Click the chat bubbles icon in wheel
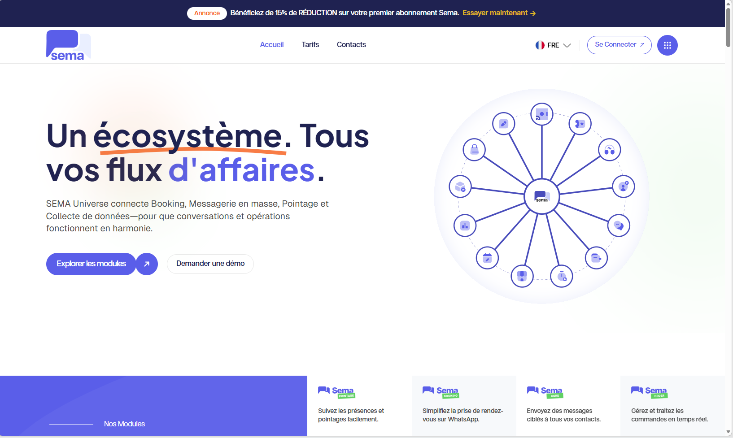The height and width of the screenshot is (438, 733). pyautogui.click(x=619, y=225)
